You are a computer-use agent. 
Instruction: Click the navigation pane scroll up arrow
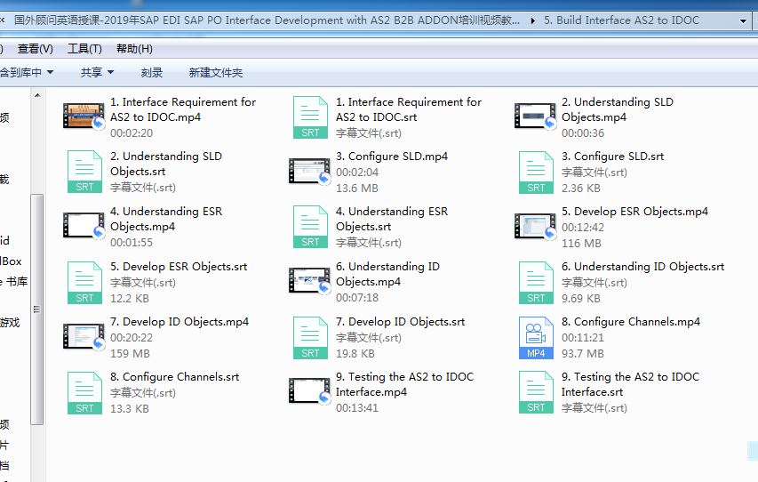[x=37, y=95]
